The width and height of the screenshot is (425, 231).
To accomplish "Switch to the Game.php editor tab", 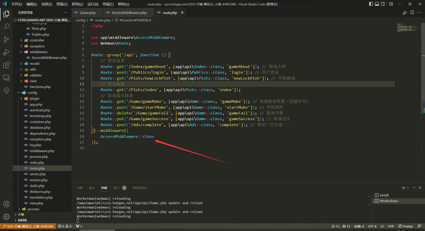I will pyautogui.click(x=87, y=13).
